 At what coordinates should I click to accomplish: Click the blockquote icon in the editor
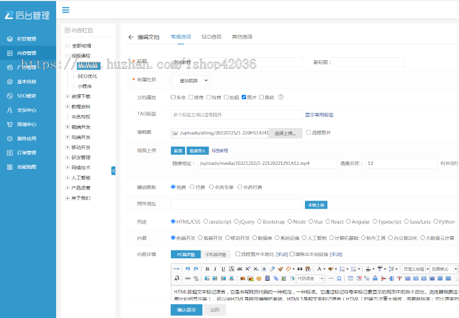(300, 269)
